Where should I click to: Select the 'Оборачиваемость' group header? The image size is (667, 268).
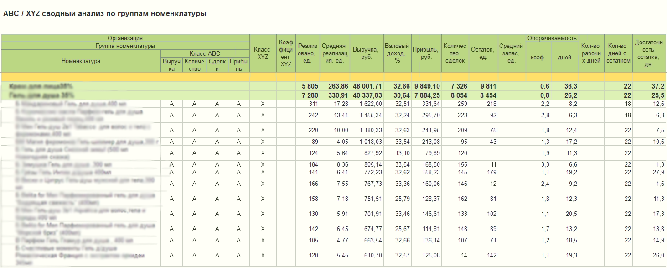coord(552,38)
